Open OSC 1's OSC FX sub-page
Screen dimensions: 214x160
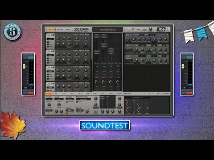81,35
